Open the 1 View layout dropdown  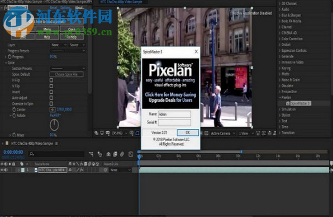click(x=246, y=133)
